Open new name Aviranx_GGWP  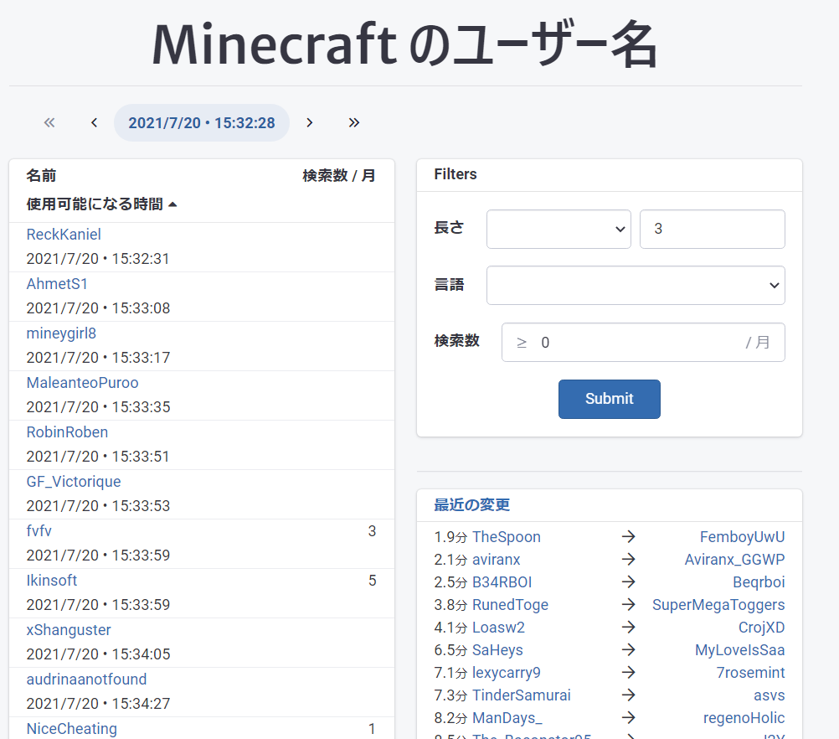tap(734, 560)
